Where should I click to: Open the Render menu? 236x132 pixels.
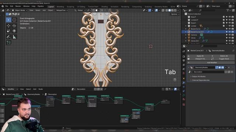pos(18,6)
